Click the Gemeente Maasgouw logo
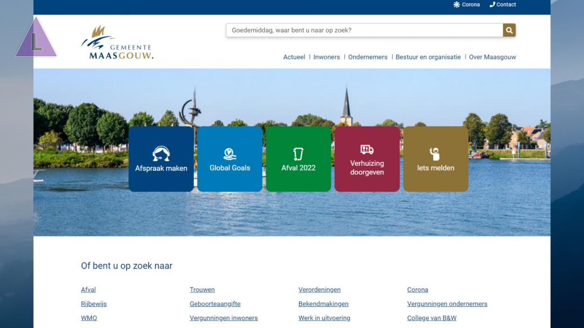 point(117,43)
